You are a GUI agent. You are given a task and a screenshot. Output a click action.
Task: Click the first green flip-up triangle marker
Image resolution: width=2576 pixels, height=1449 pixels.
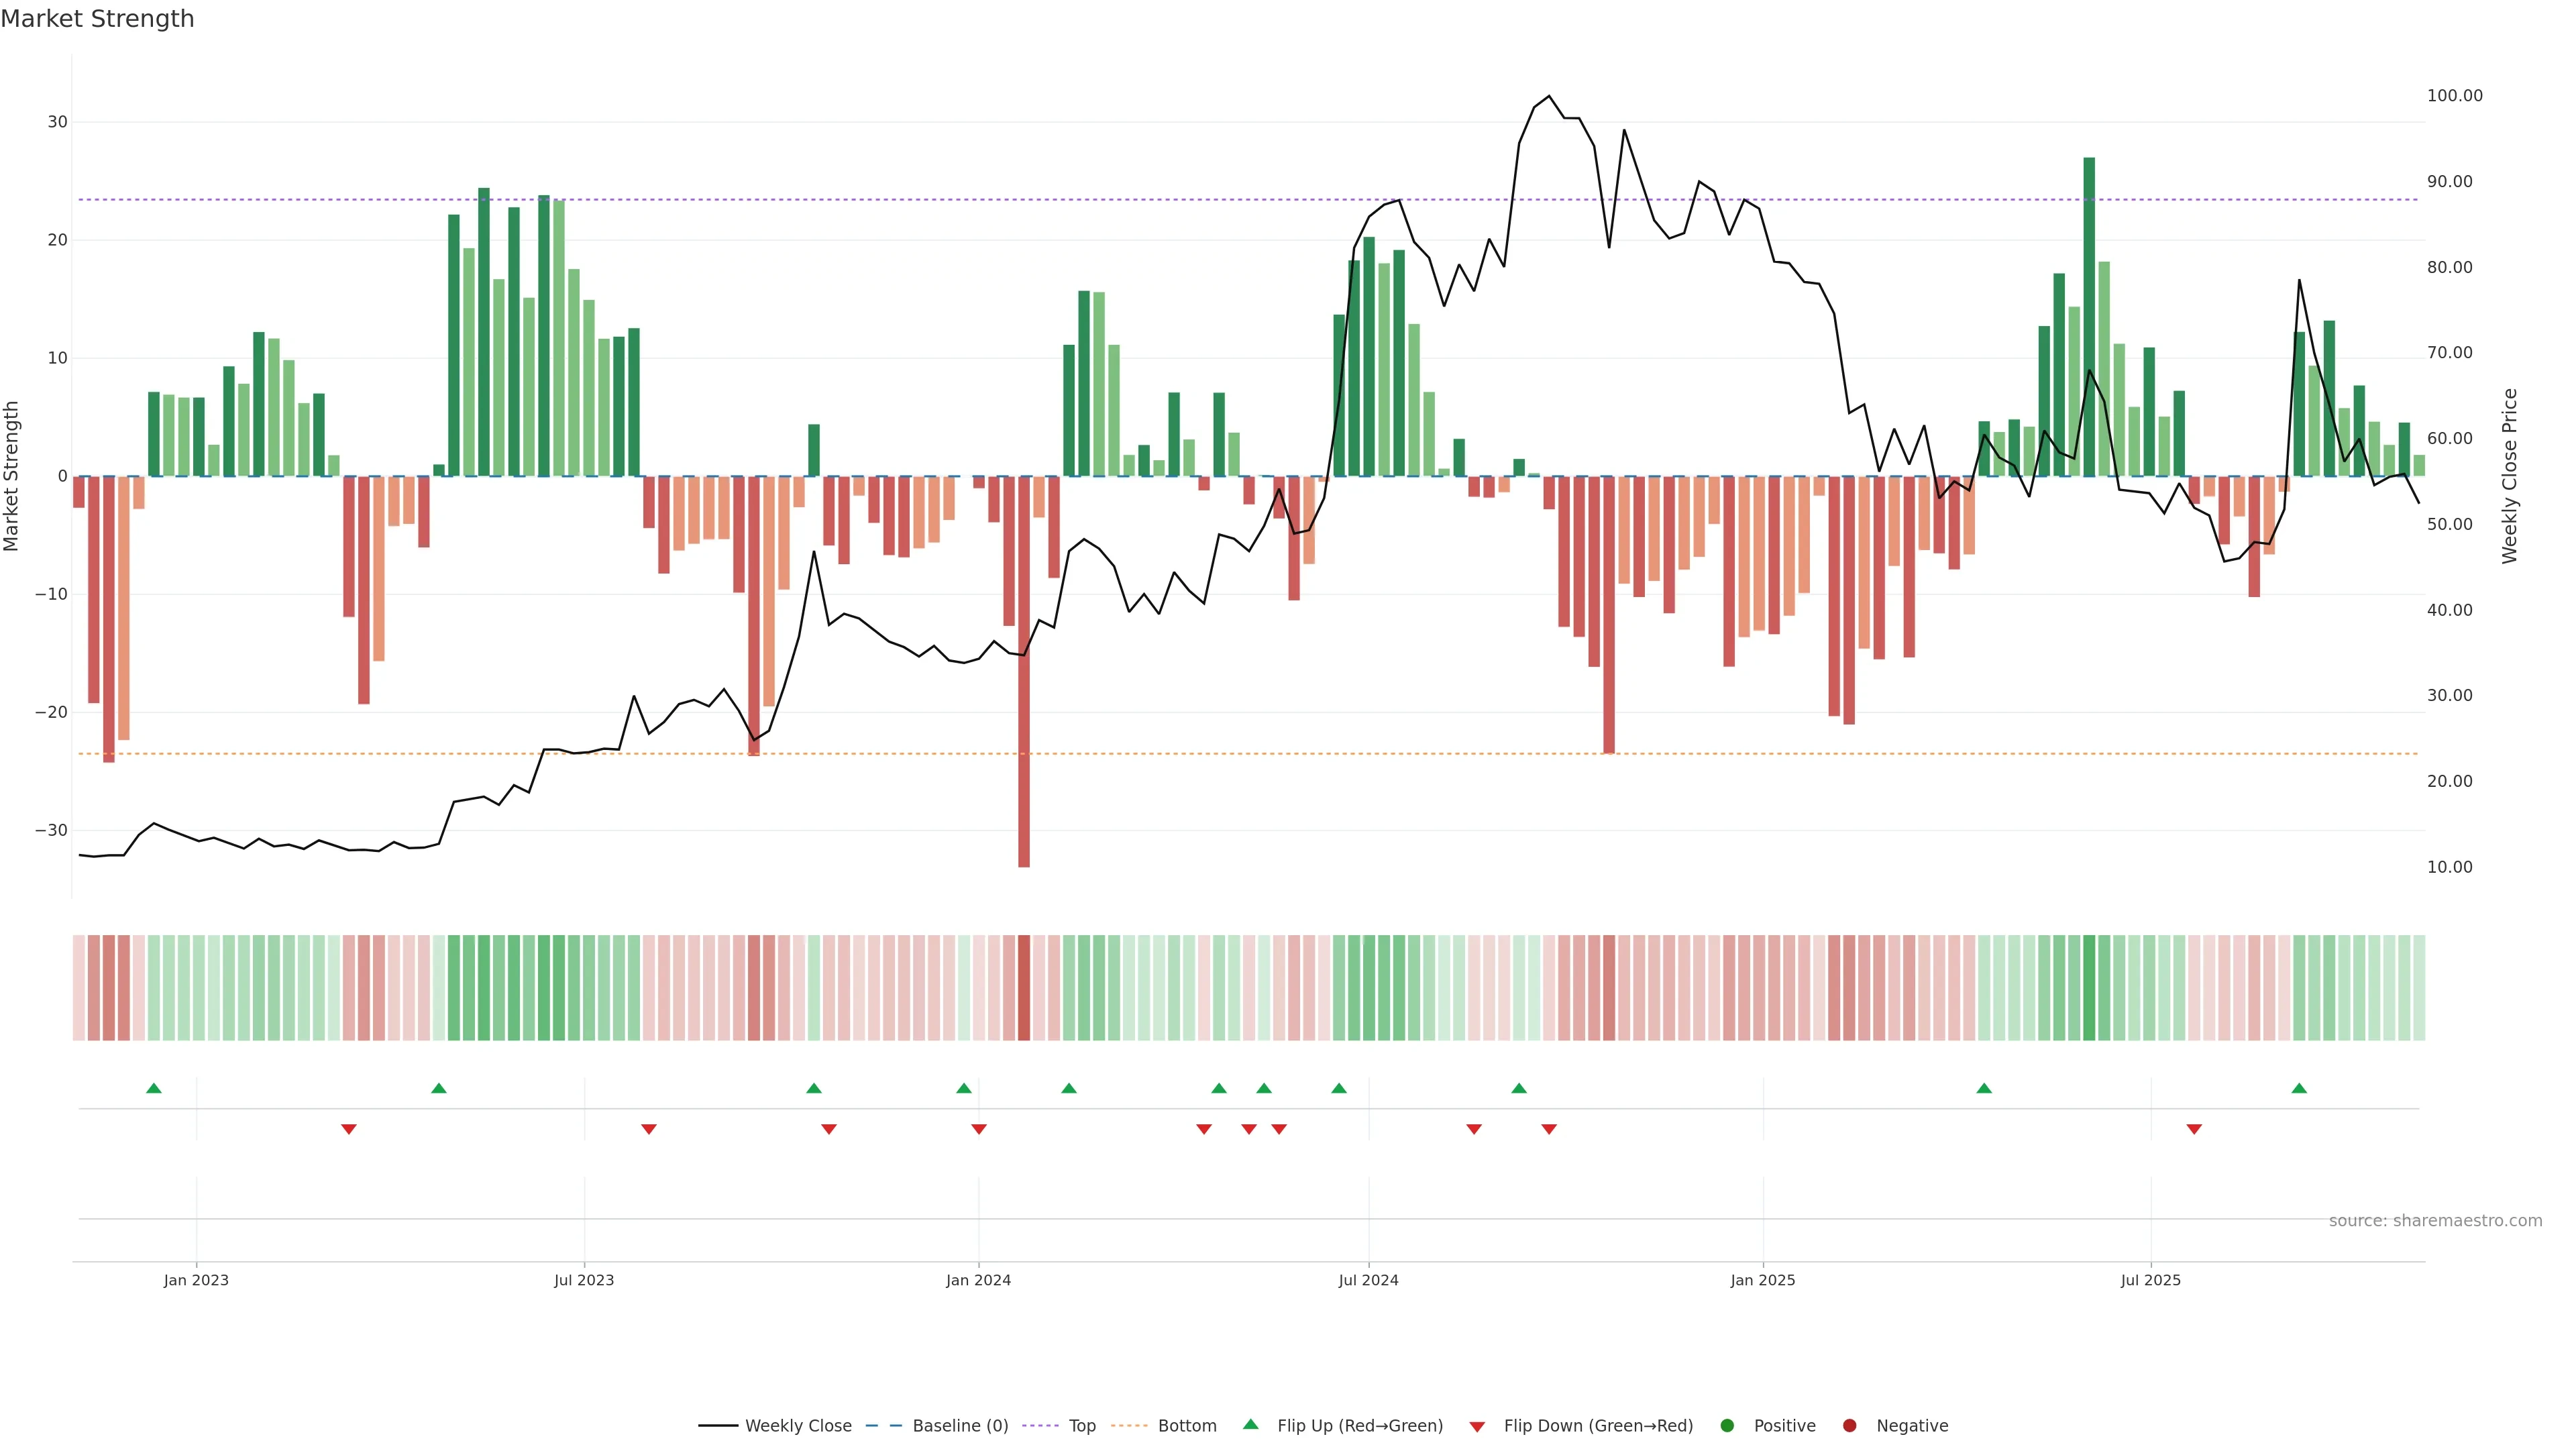pos(153,1088)
